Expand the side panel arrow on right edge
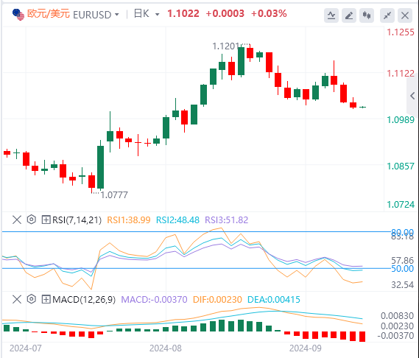The image size is (419, 358). (412, 96)
